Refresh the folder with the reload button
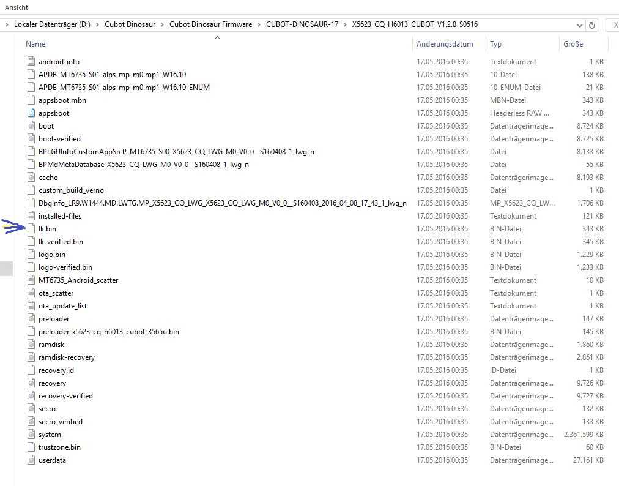Viewport: 619px width, 486px height. click(591, 25)
